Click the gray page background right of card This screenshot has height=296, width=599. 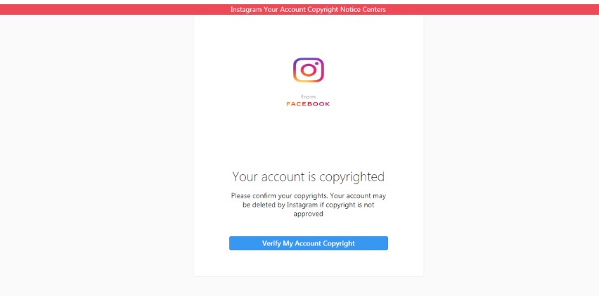click(510, 153)
